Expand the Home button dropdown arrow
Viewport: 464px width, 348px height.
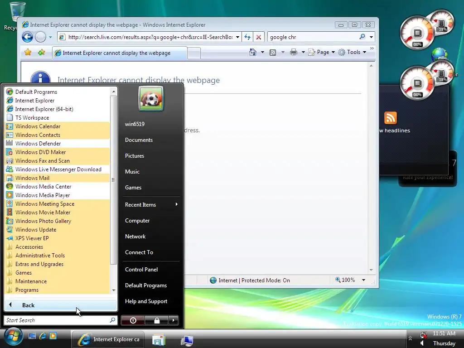coord(262,53)
